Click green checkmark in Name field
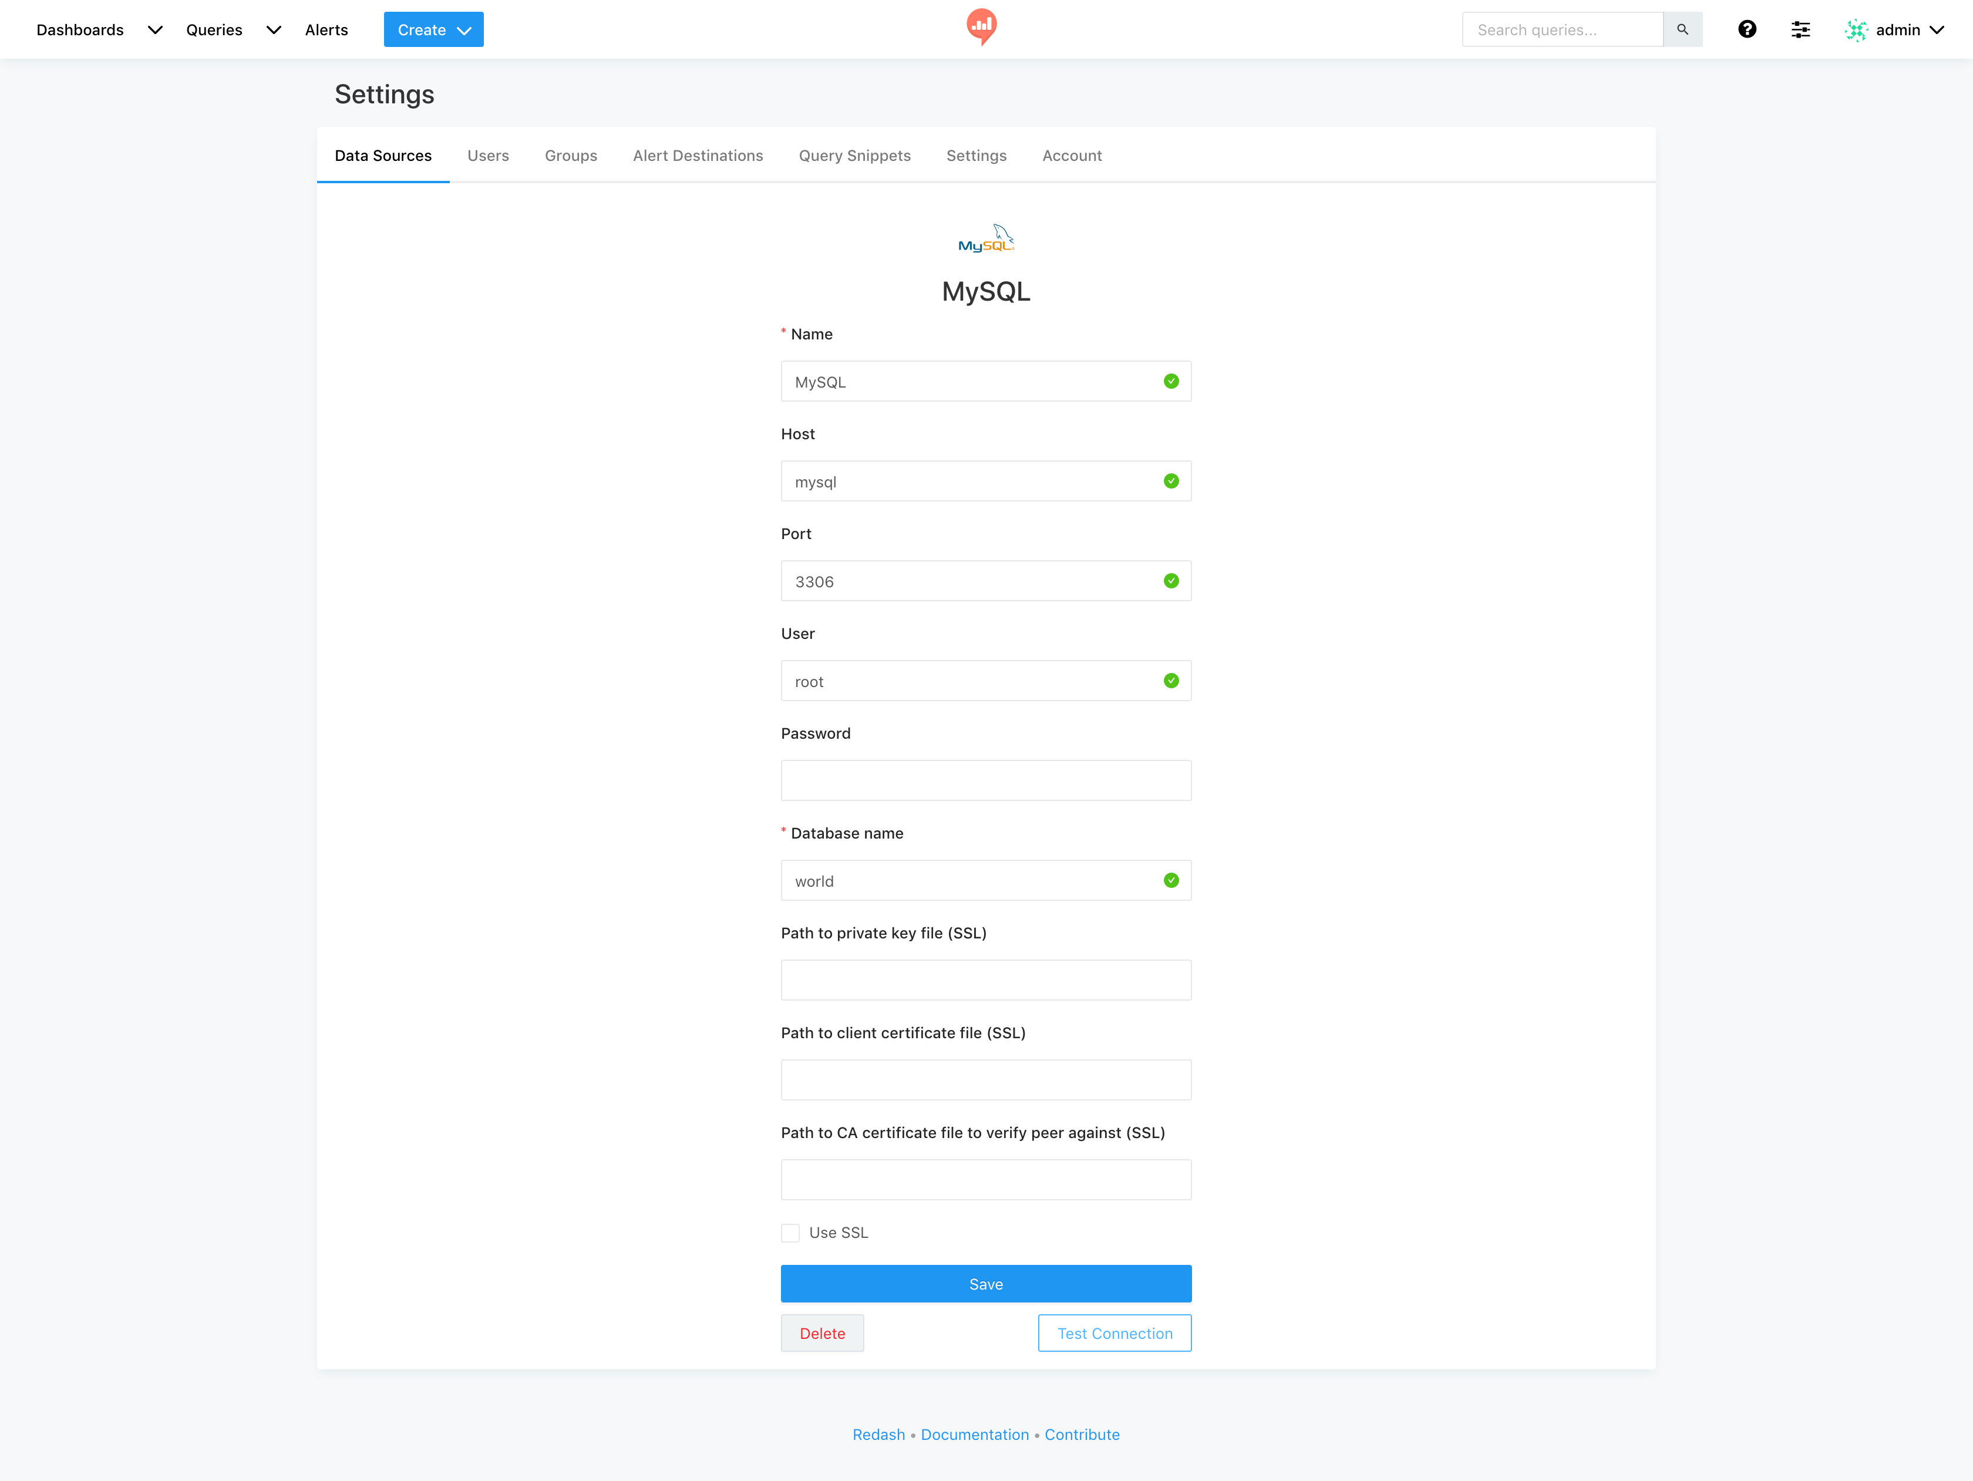 point(1171,381)
